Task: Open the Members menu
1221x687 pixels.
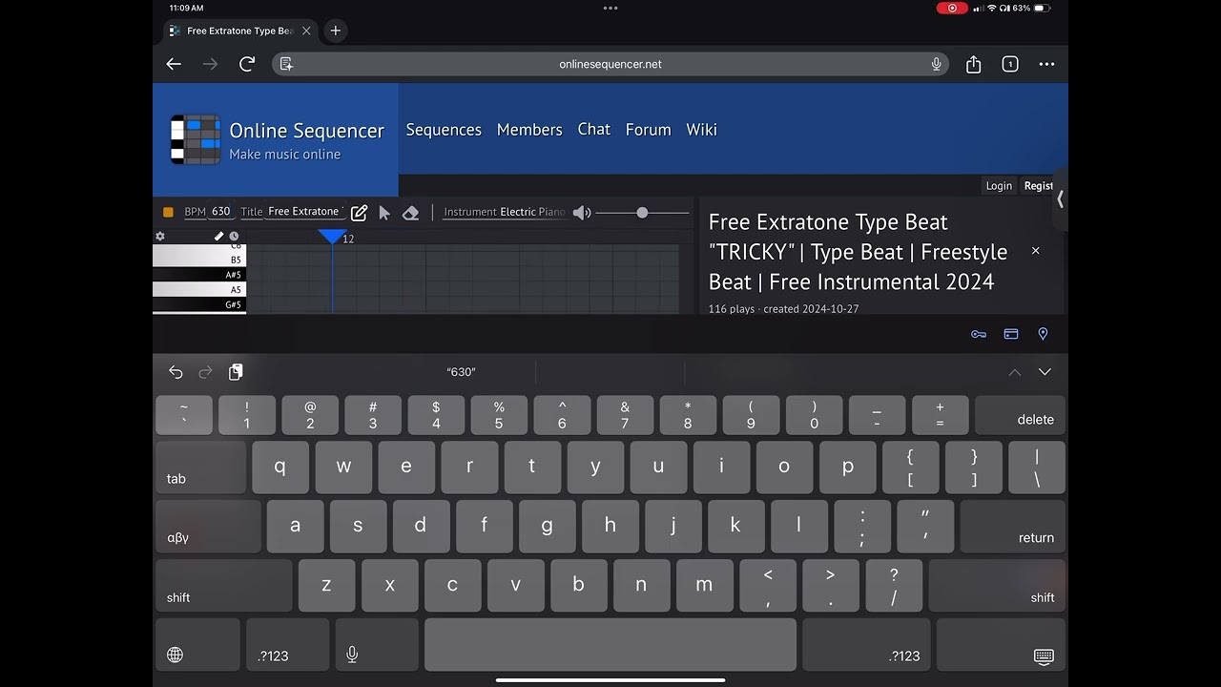Action: (x=529, y=130)
